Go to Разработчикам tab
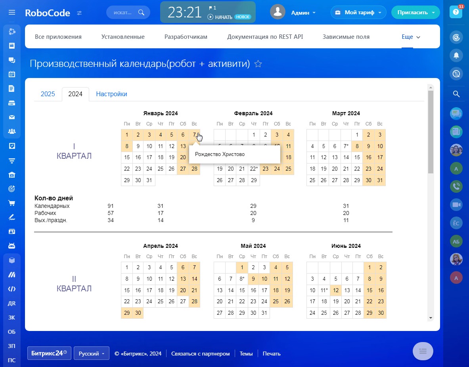The width and height of the screenshot is (469, 367). click(x=186, y=37)
